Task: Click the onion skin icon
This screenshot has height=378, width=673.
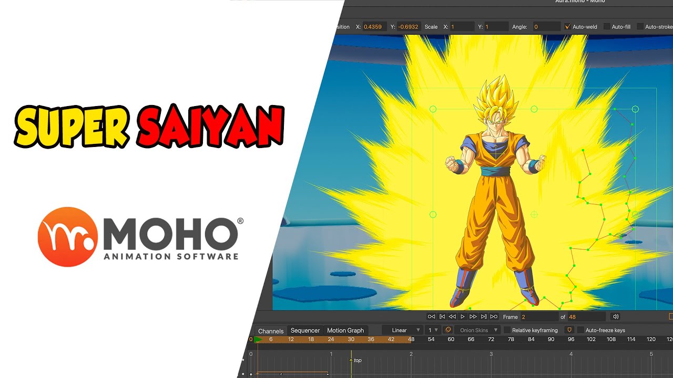Action: tap(448, 330)
